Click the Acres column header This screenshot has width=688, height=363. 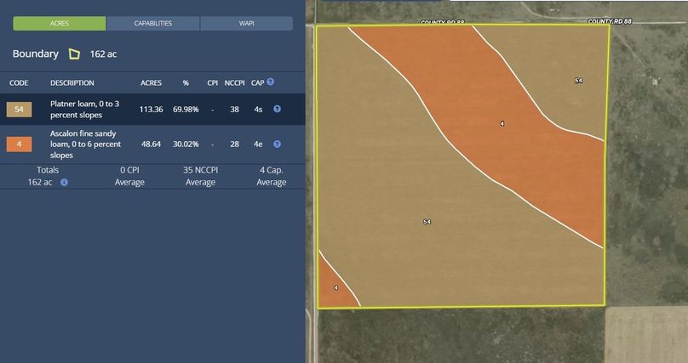(151, 83)
